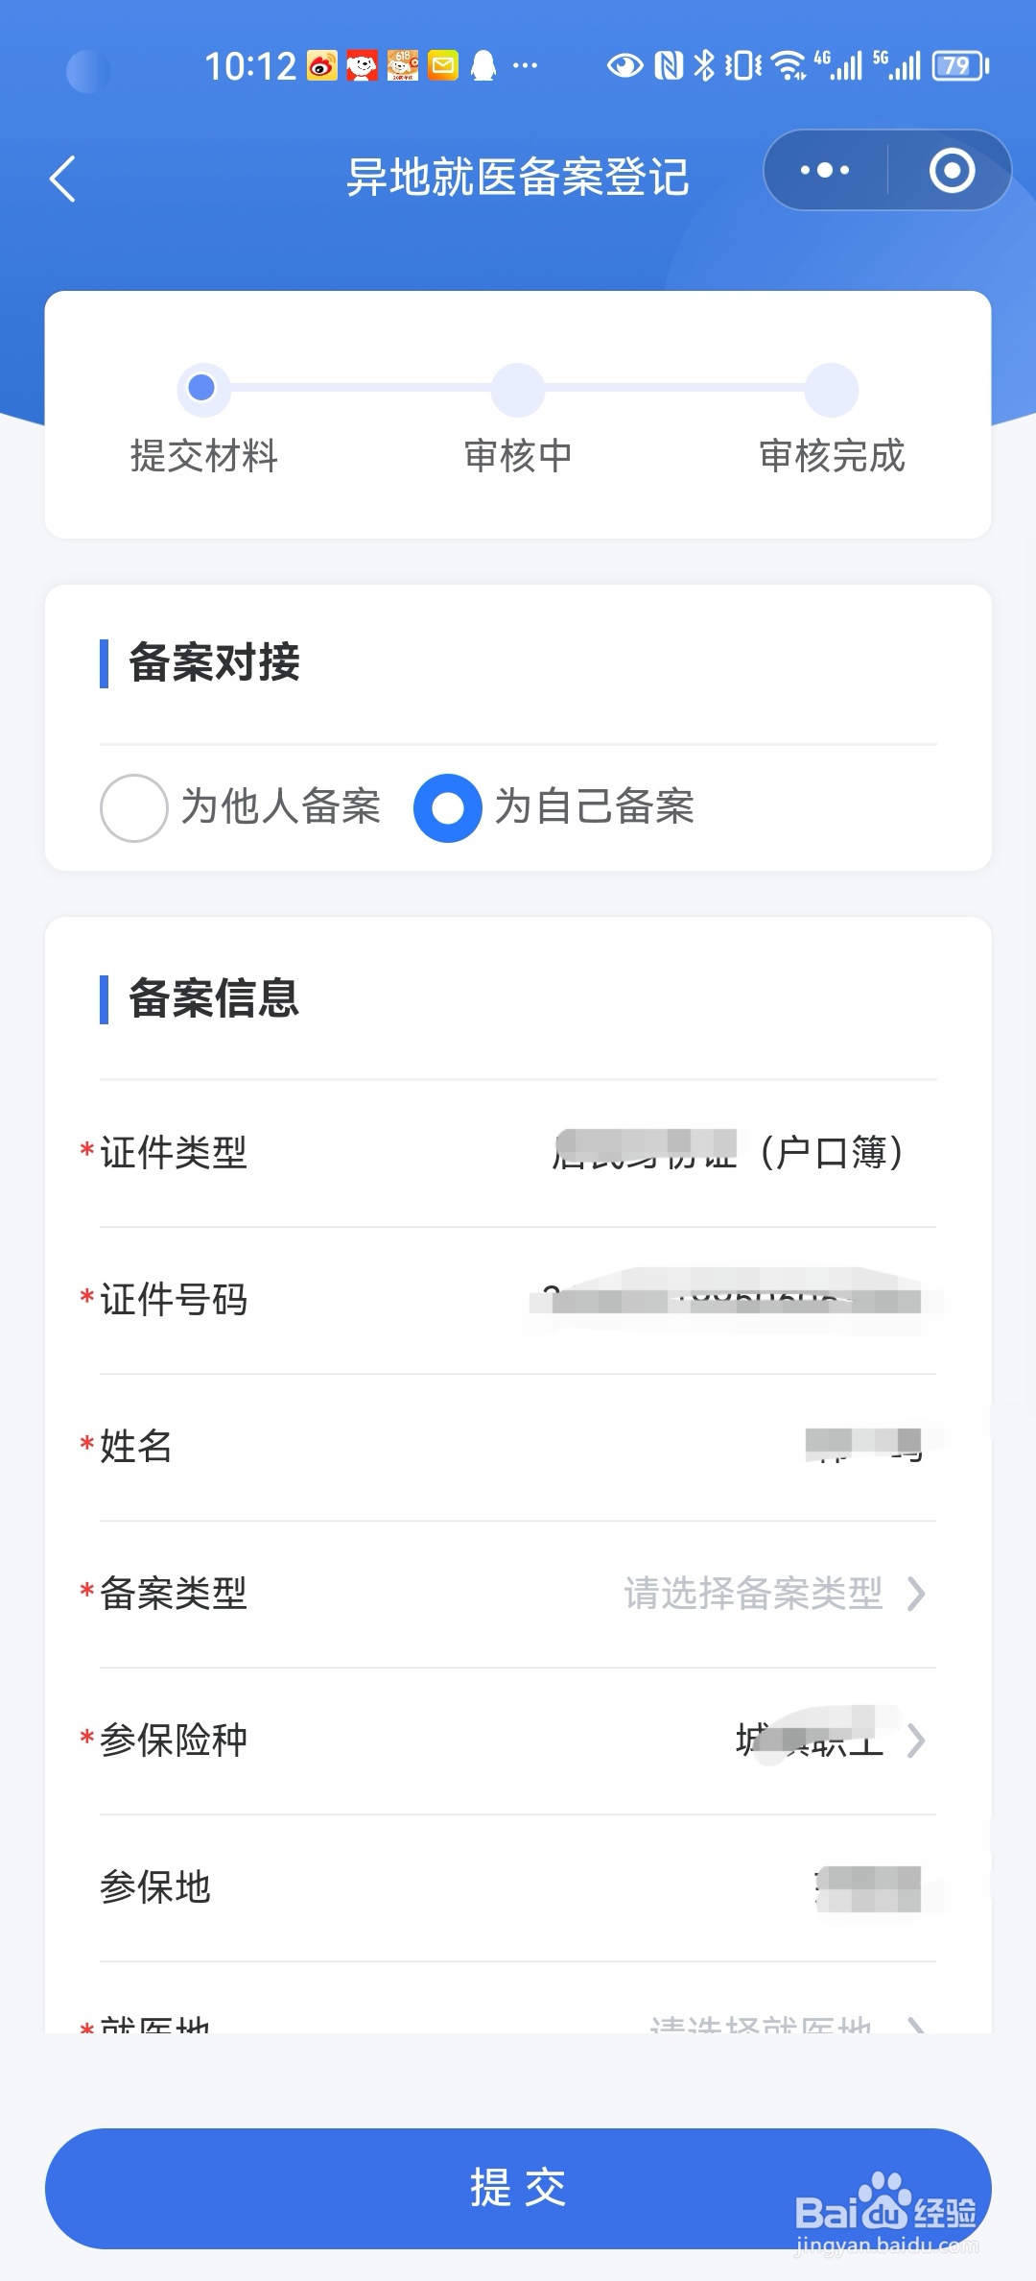This screenshot has width=1036, height=2281.
Task: Tap the 证件类型 field value
Action: pyautogui.click(x=728, y=1152)
